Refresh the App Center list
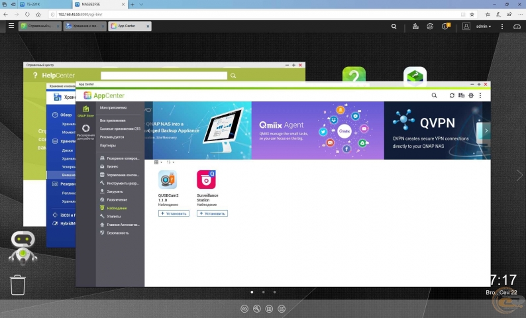This screenshot has width=526, height=318. tap(452, 95)
